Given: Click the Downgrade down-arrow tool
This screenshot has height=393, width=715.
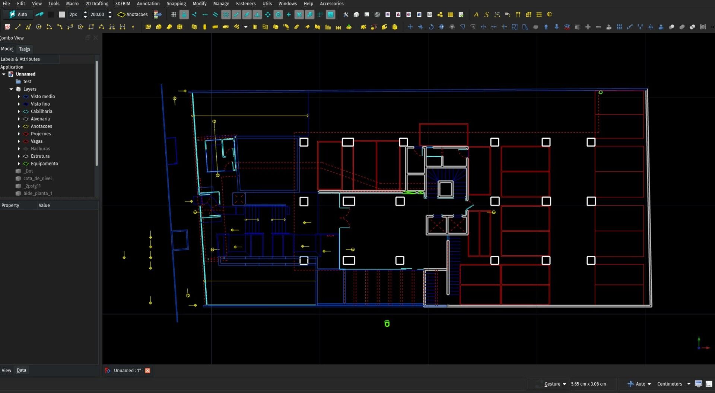Looking at the screenshot, I should (556, 27).
